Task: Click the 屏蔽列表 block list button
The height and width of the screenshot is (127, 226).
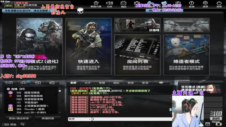Action: pyautogui.click(x=48, y=118)
